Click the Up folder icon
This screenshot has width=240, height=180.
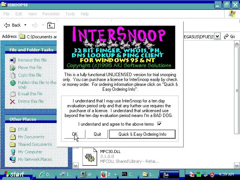click(x=51, y=25)
